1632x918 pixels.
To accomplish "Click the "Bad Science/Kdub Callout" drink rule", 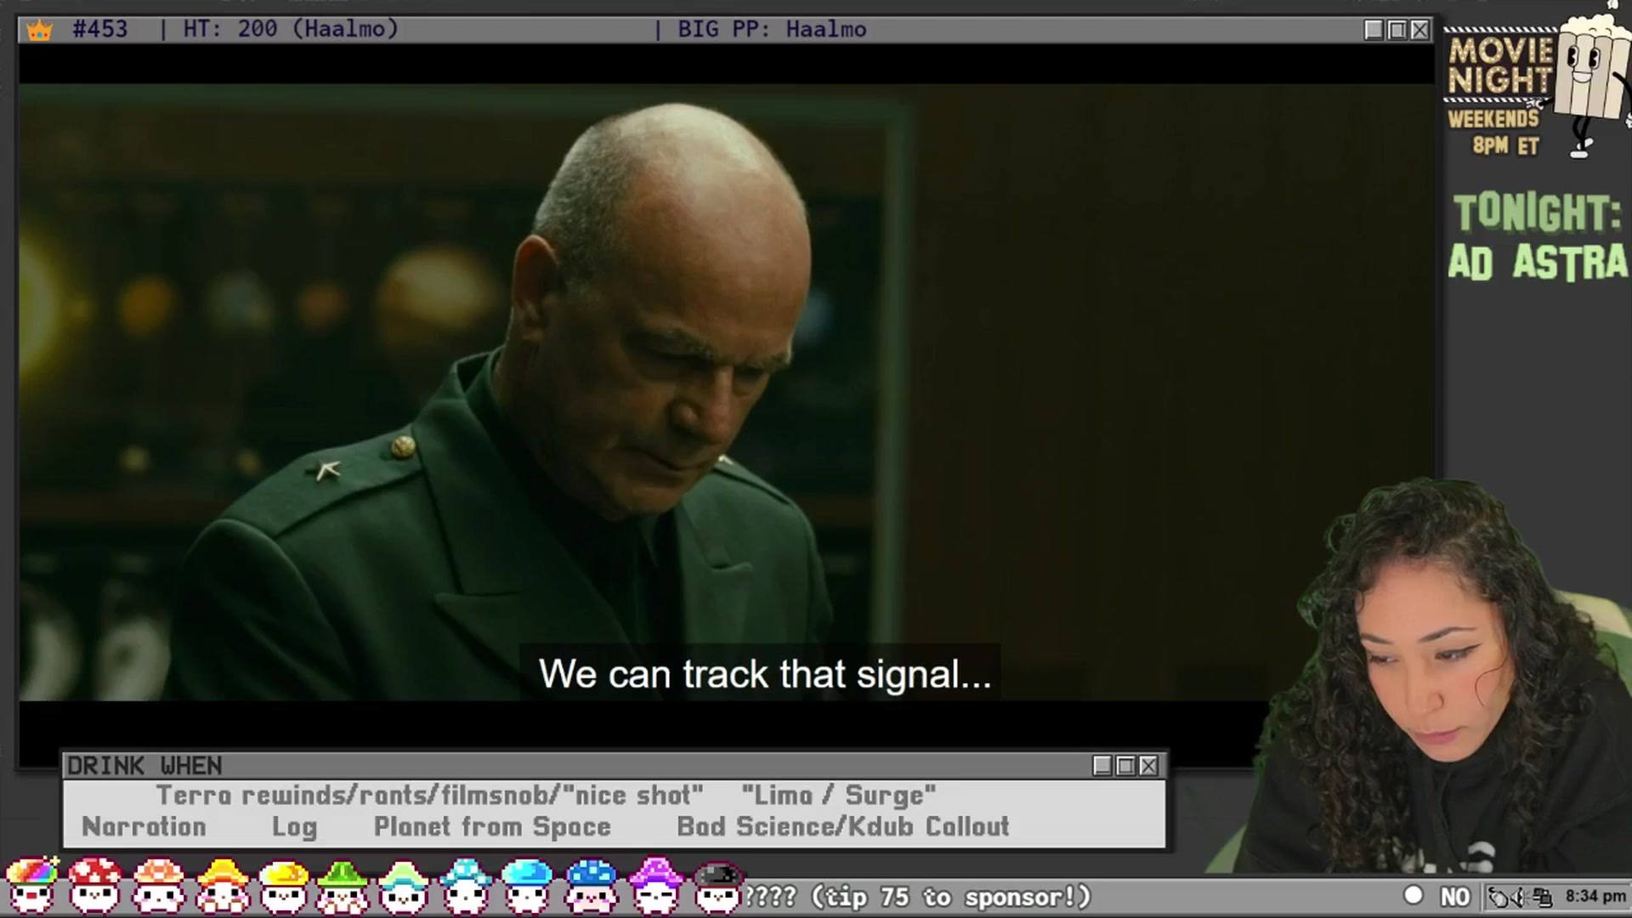I will point(843,826).
